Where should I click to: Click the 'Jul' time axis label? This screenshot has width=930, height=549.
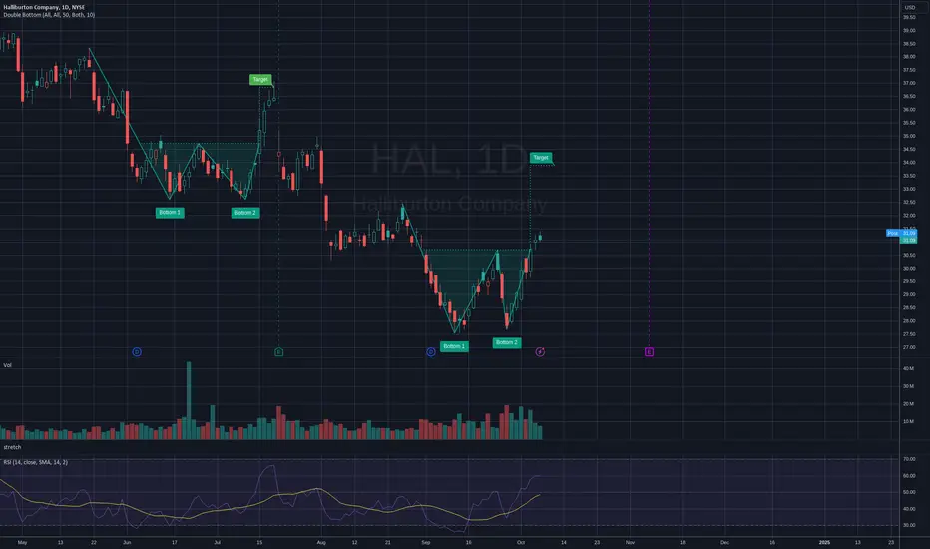(218, 542)
